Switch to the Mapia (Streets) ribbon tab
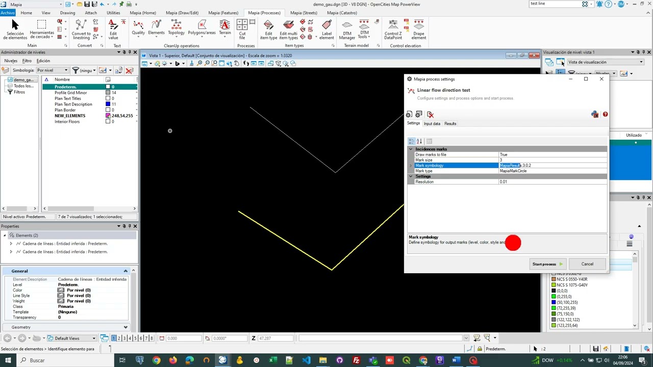653x367 pixels. [304, 13]
